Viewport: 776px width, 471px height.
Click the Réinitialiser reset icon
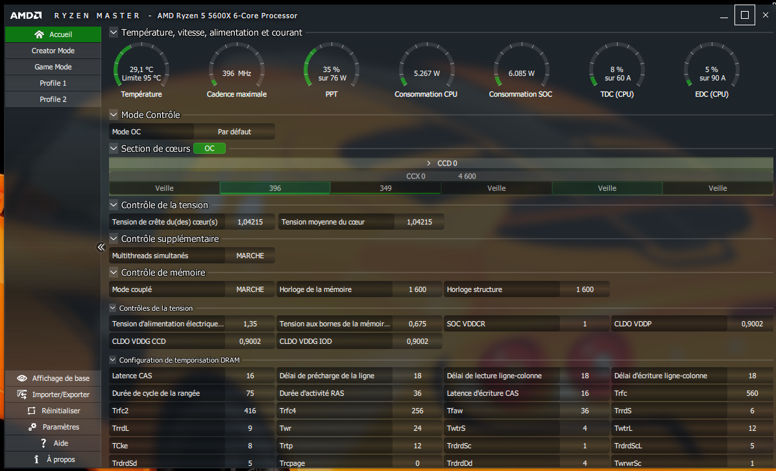pyautogui.click(x=31, y=411)
